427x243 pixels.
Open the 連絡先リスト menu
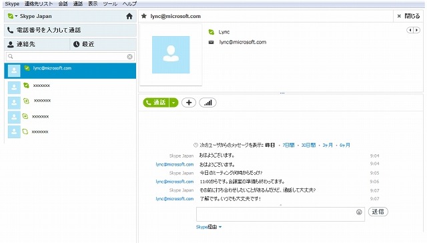(x=39, y=4)
